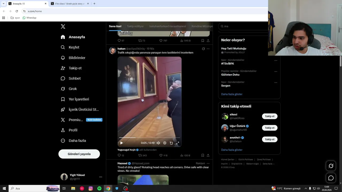This screenshot has height=192, width=342.
Task: Open floating chat messages button
Action: tap(331, 178)
